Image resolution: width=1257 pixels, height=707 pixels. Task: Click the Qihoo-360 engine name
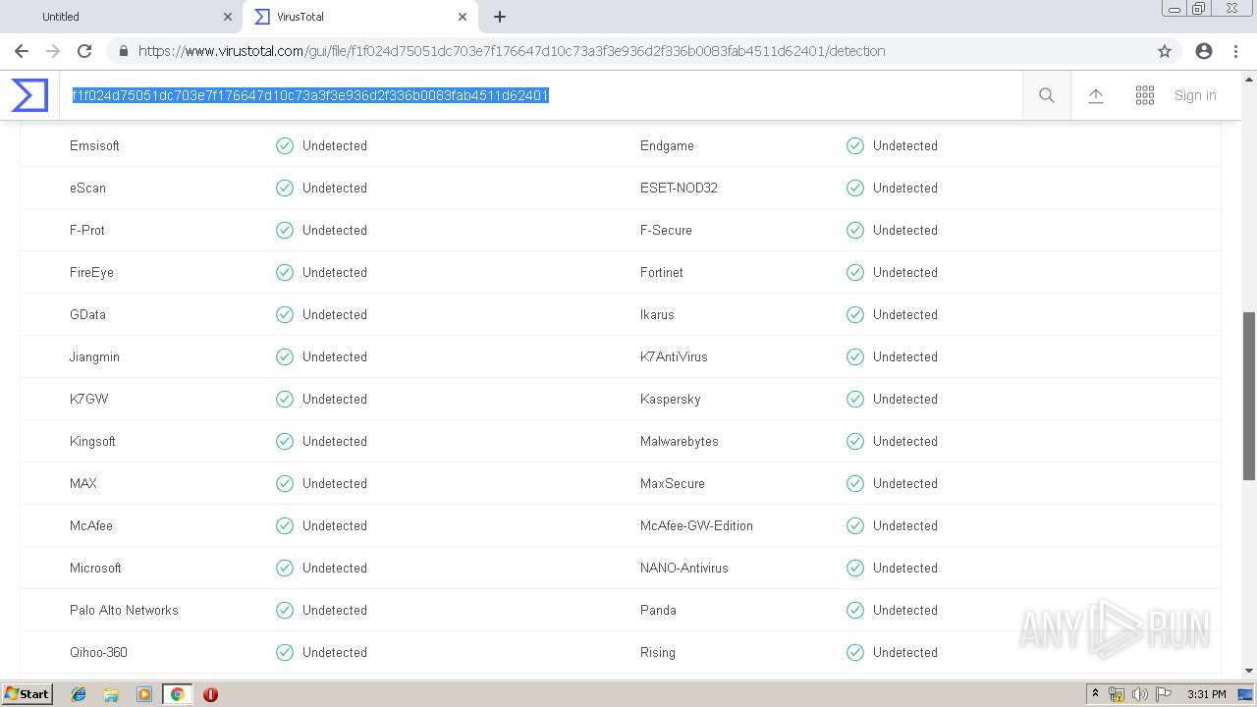98,652
